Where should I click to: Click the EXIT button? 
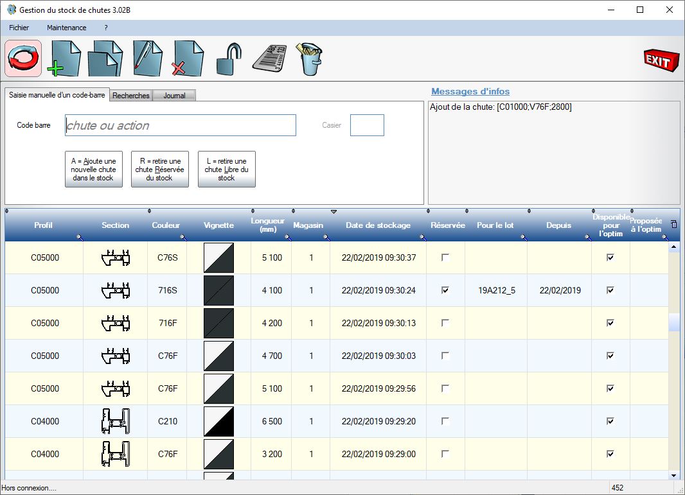coord(661,58)
